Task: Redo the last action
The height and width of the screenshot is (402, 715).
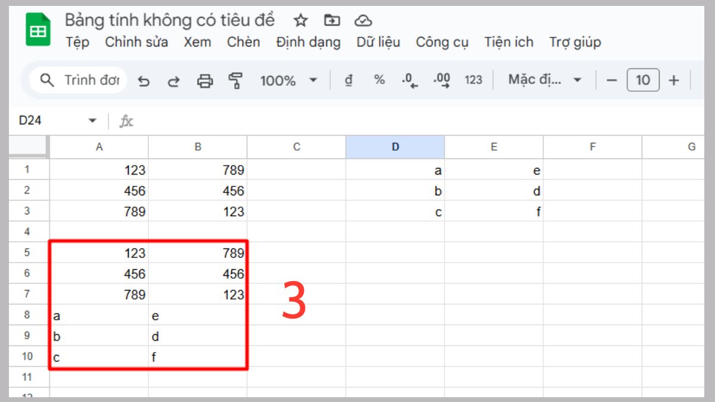Action: point(175,80)
